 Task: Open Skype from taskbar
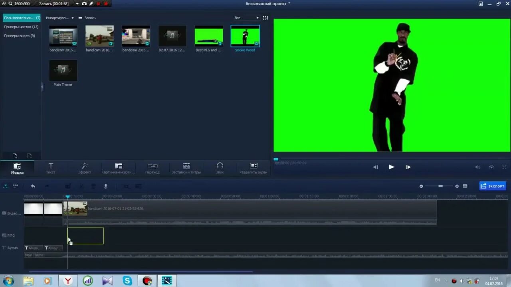(127, 281)
